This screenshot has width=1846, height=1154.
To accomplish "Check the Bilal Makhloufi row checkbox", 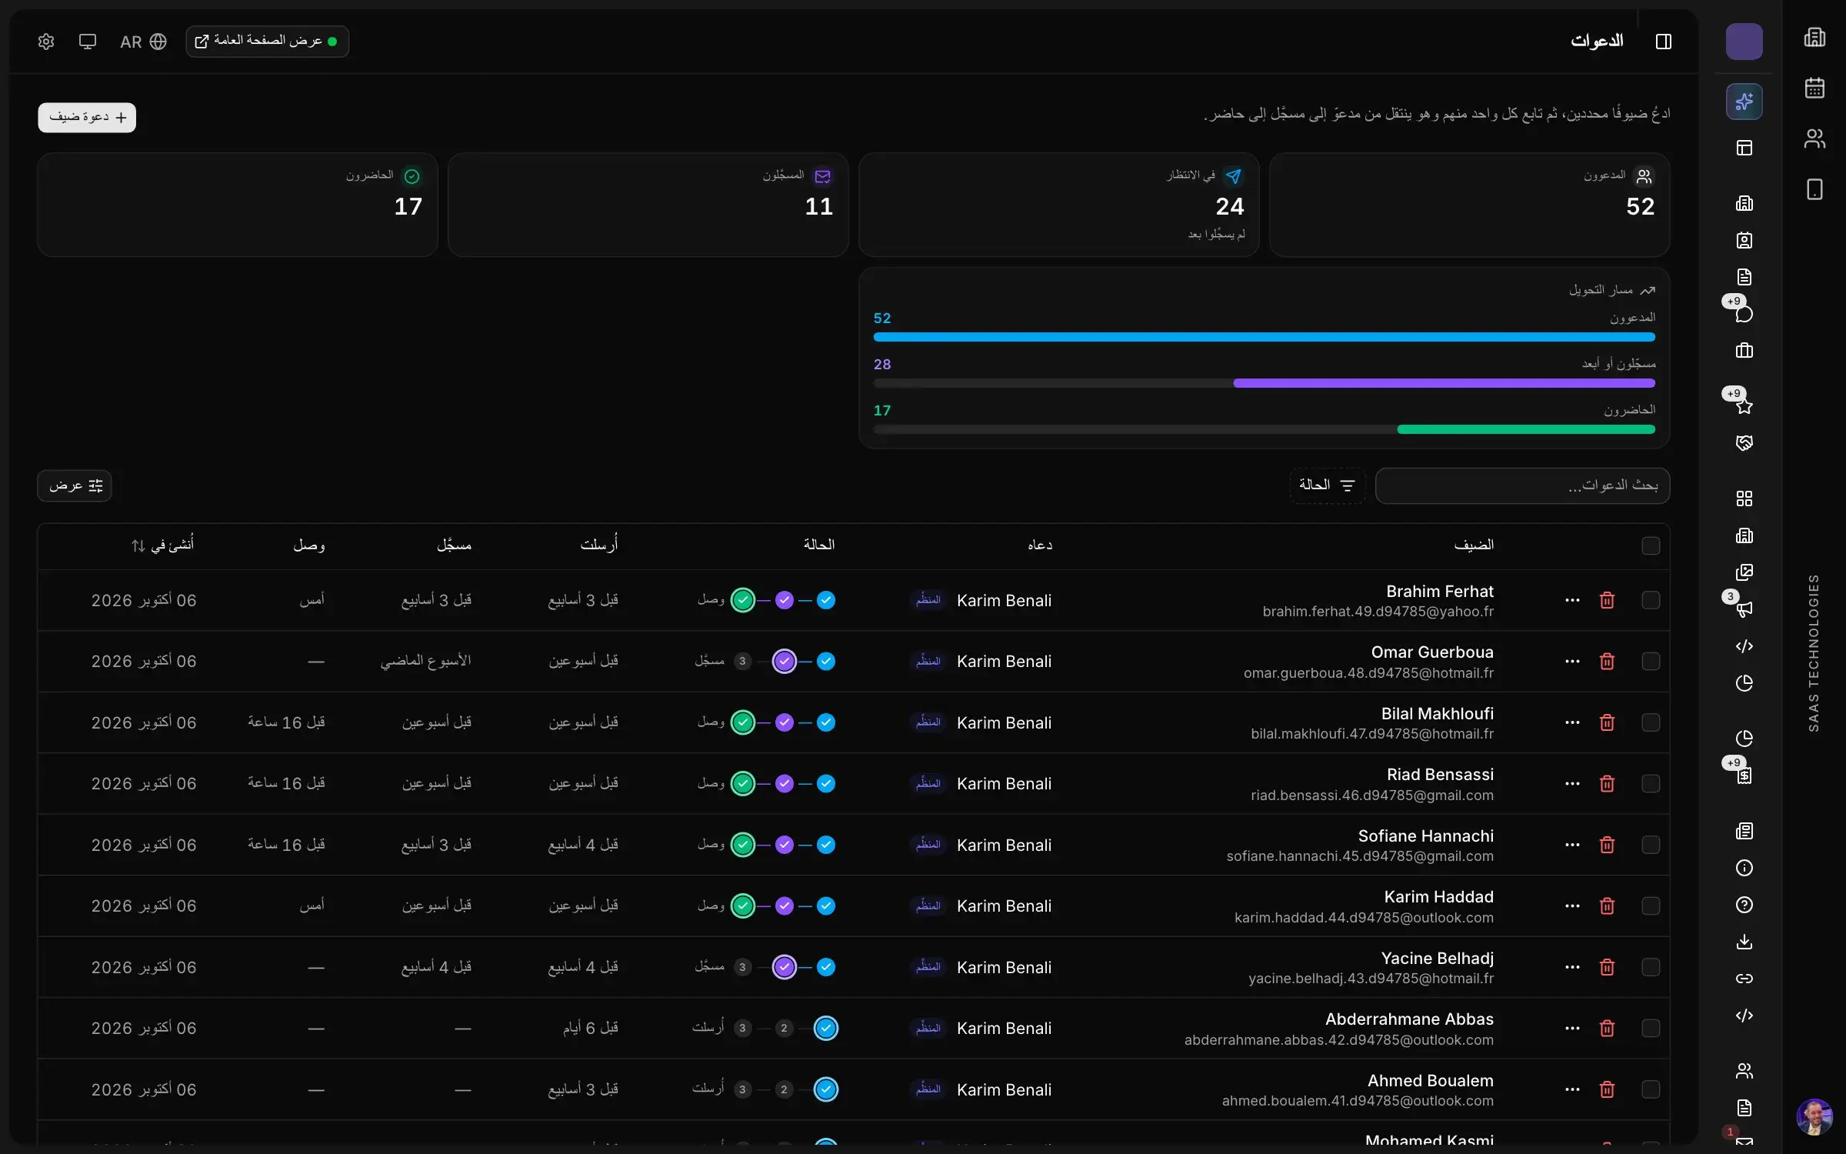I will tap(1651, 722).
